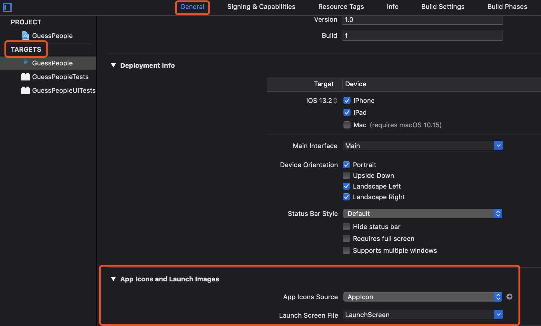
Task: Click the Version input field
Action: click(423, 20)
